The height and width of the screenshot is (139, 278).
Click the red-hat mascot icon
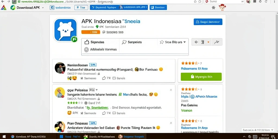[222, 8]
